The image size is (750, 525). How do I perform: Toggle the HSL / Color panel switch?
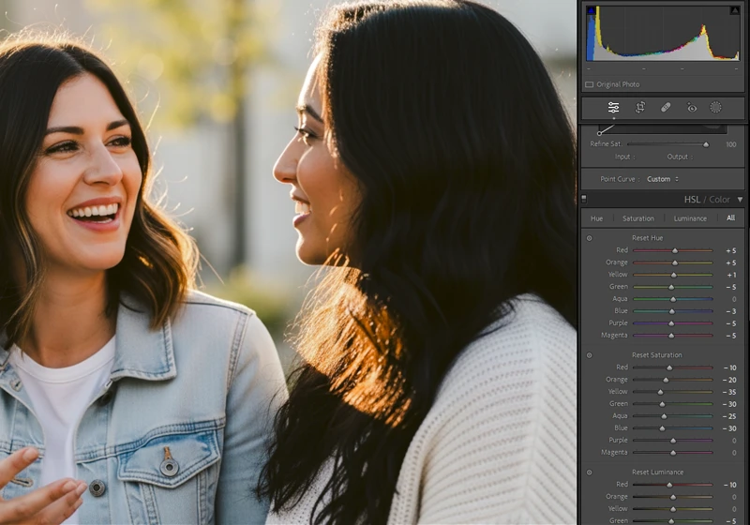coord(584,200)
